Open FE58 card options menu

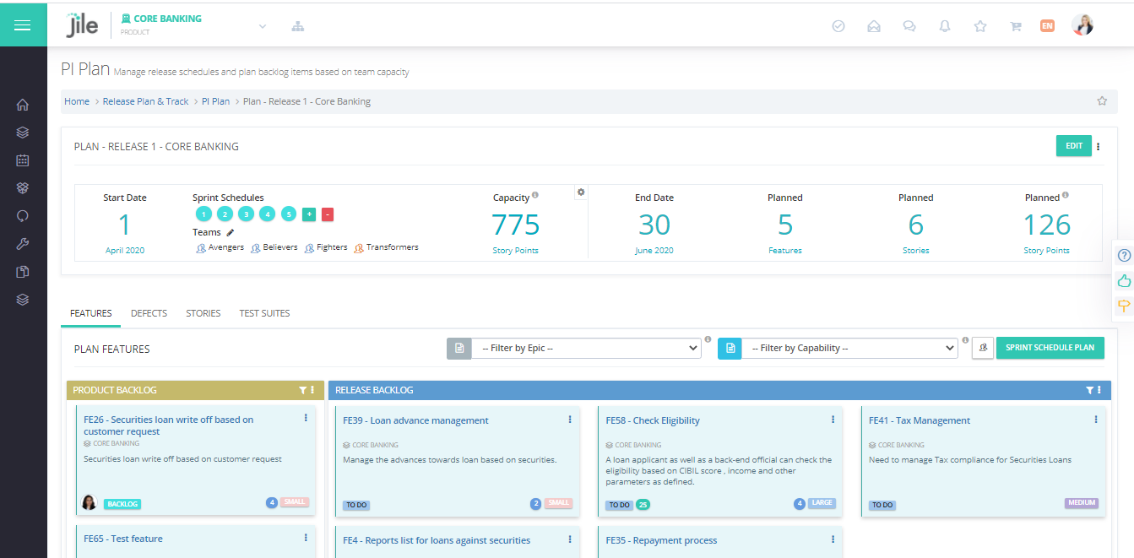[x=833, y=420]
